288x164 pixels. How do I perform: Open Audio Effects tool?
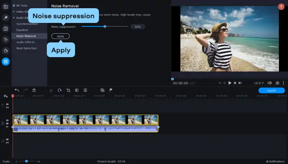tap(25, 42)
